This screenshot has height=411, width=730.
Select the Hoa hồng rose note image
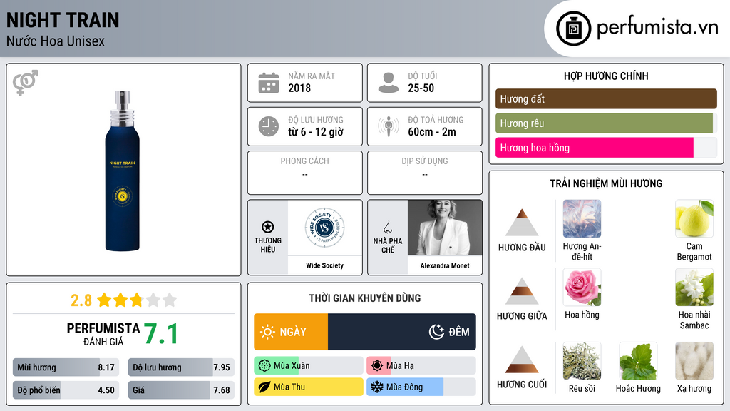pos(582,287)
